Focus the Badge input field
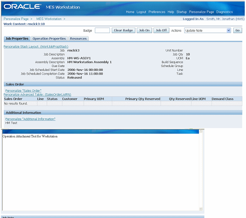This screenshot has width=246, height=218. click(102, 31)
